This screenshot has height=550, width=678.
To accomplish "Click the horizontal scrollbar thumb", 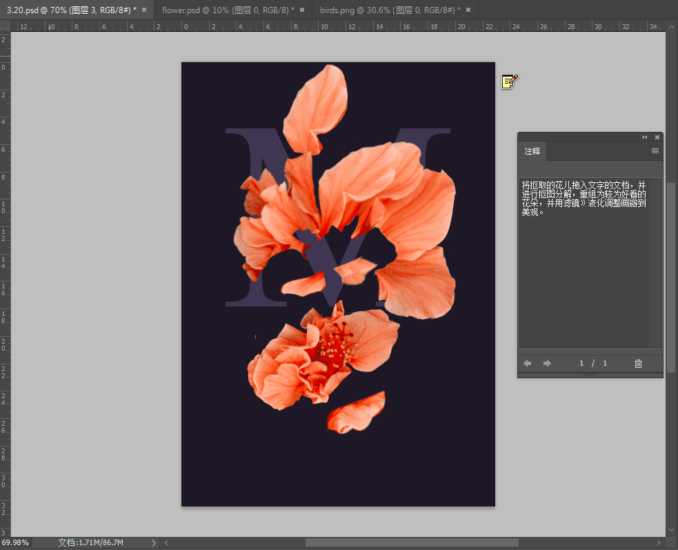I will pyautogui.click(x=412, y=543).
